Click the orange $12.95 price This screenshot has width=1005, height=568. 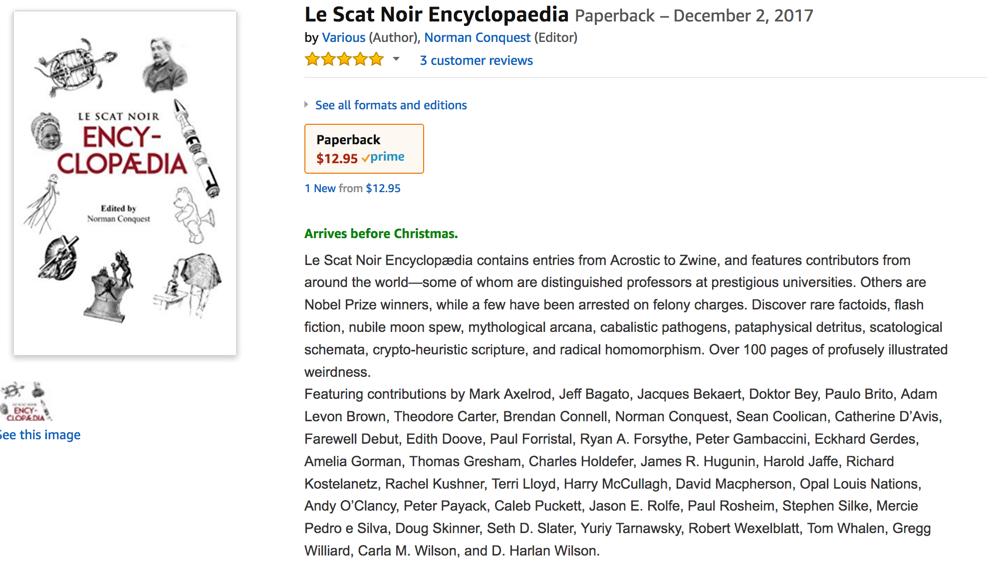click(336, 158)
